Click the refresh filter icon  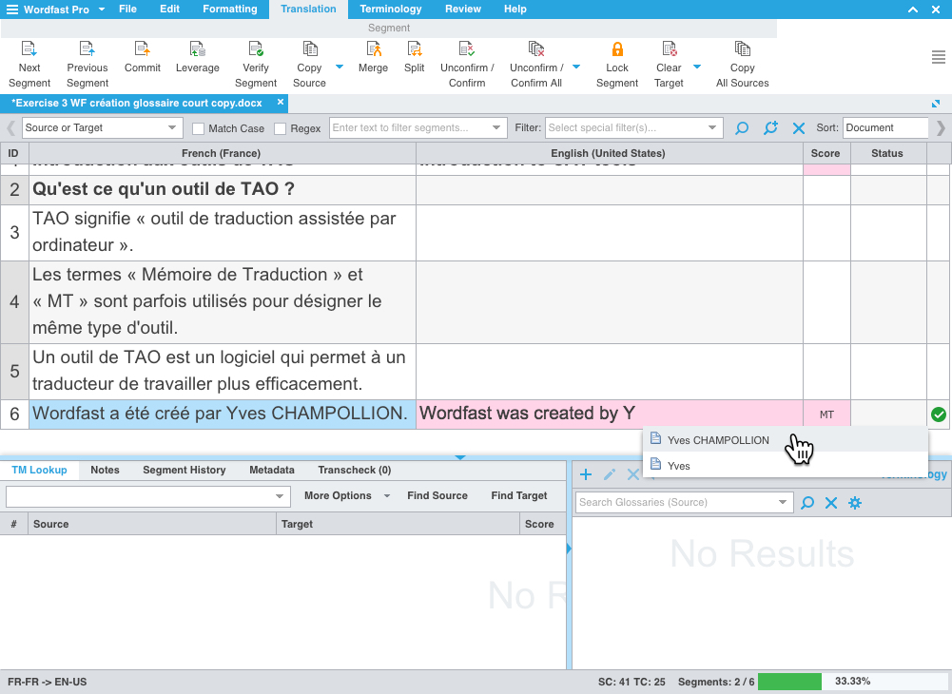770,128
